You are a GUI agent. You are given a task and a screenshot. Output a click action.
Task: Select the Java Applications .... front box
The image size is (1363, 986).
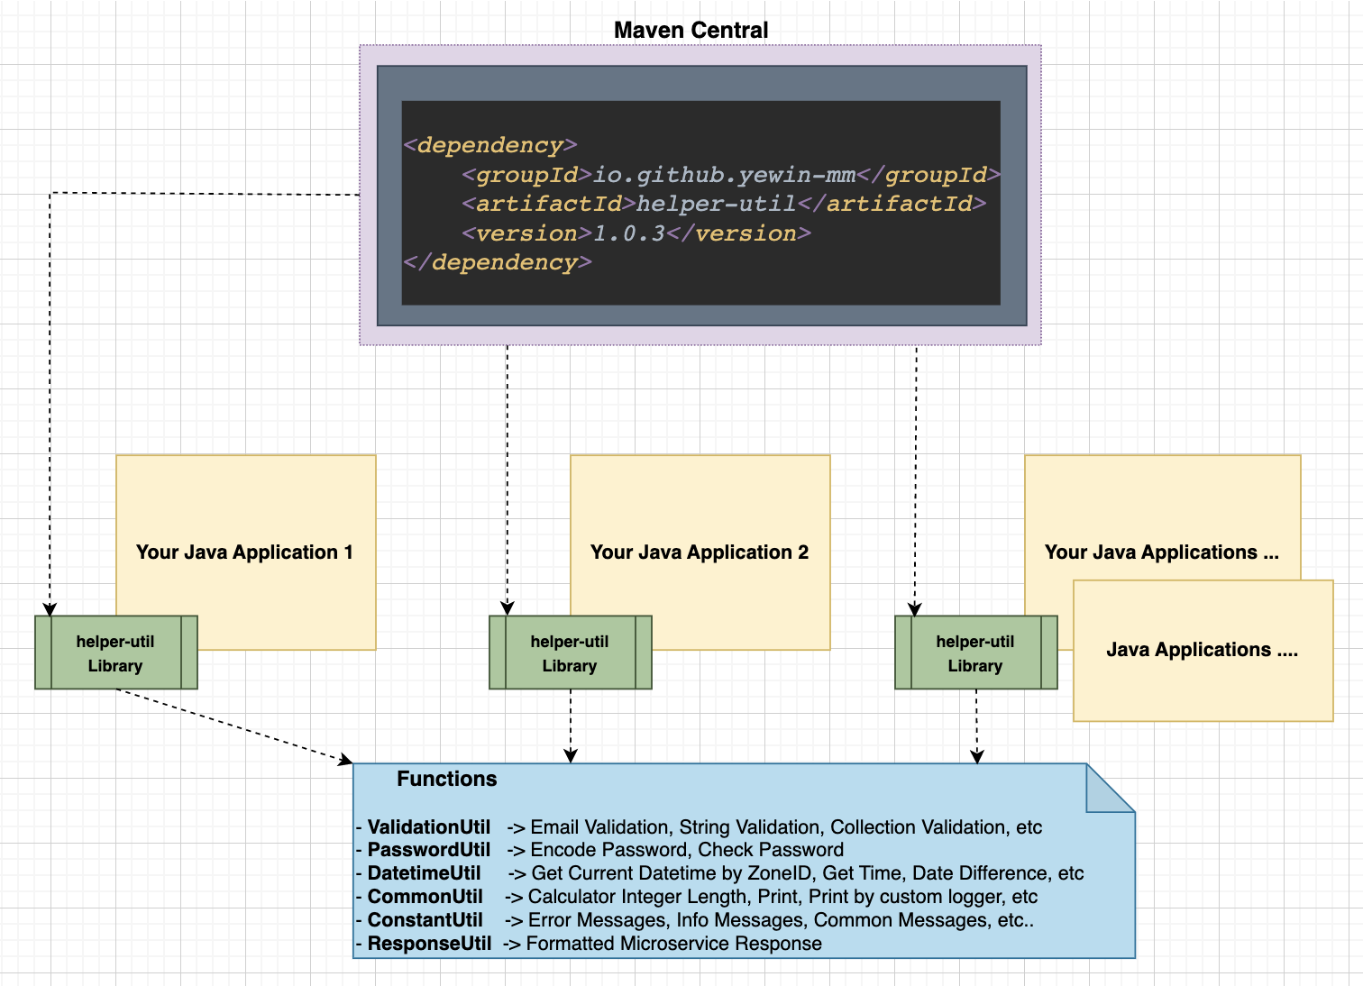[x=1203, y=650]
